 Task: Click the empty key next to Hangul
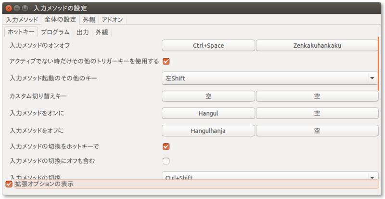click(317, 113)
